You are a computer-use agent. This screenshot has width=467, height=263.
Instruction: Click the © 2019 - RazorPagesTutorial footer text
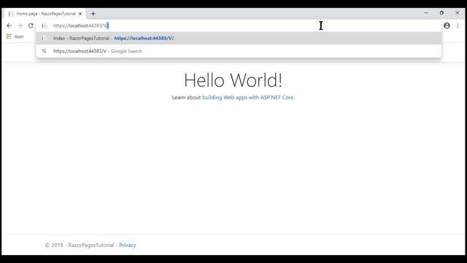pyautogui.click(x=80, y=245)
